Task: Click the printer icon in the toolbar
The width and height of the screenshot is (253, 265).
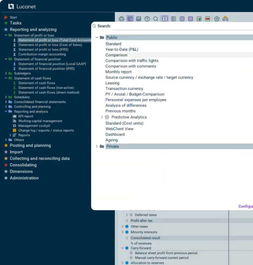Action: click(121, 19)
